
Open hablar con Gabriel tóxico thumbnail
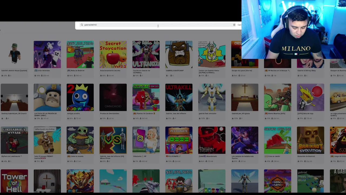[212, 54]
